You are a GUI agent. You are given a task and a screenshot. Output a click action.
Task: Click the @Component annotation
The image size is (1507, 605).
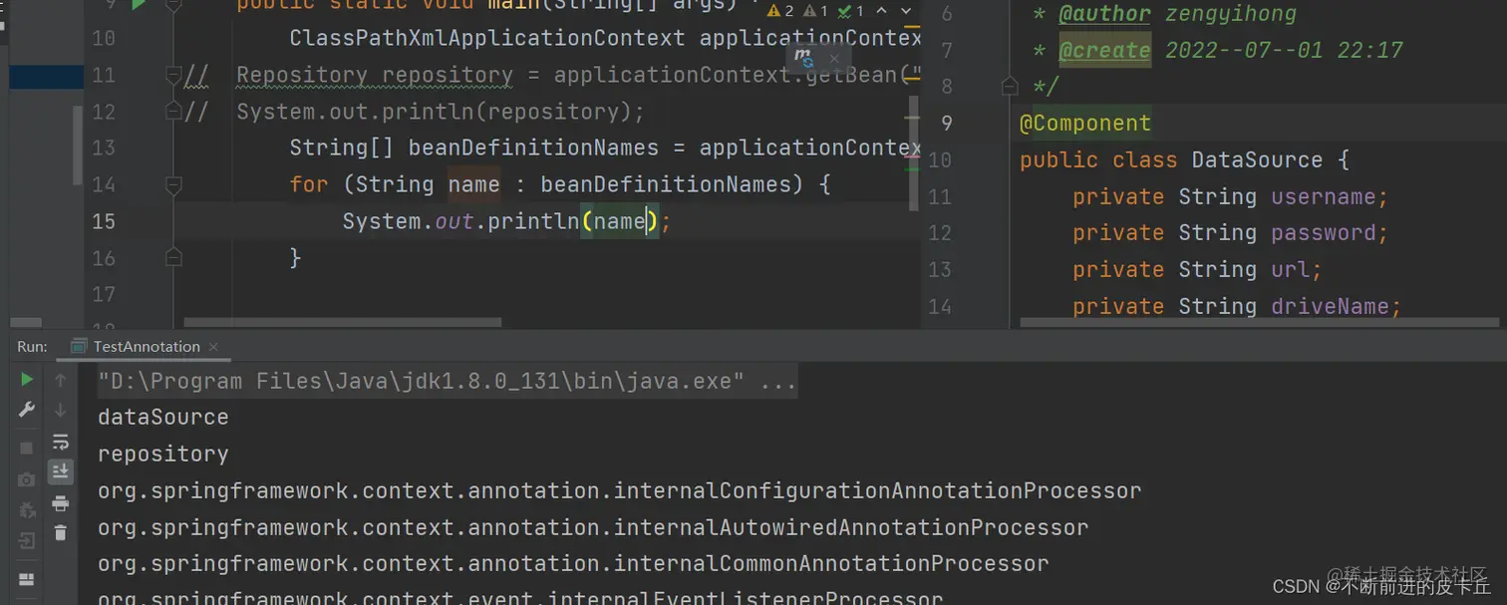[1084, 124]
